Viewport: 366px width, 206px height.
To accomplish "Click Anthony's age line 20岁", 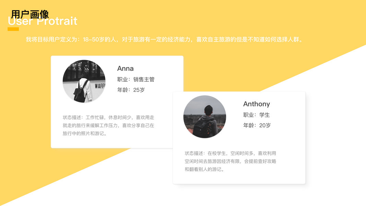I will pyautogui.click(x=257, y=125).
